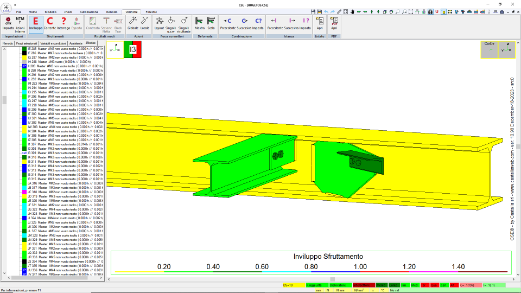Click the Interroga question mark tool
Viewport: 521px width, 293px height.
click(63, 23)
